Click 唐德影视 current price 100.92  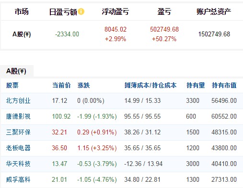coord(61,116)
